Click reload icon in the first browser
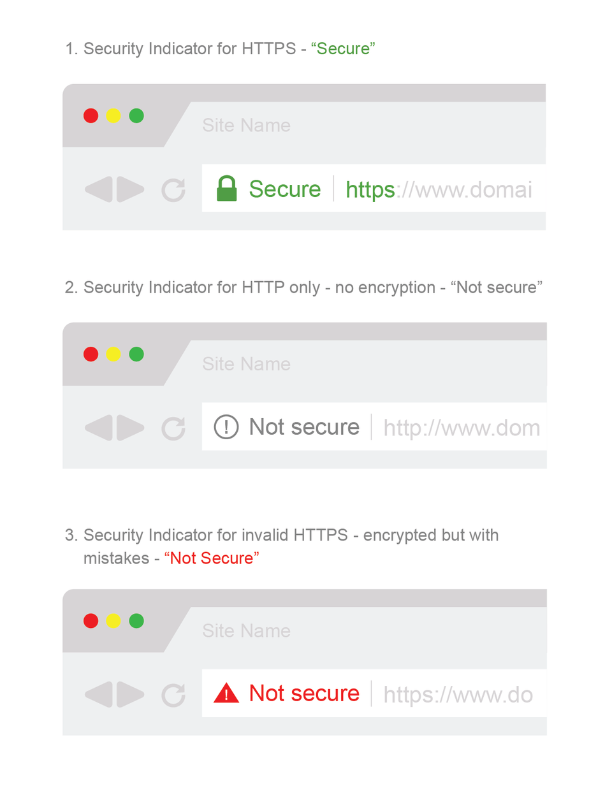The height and width of the screenshot is (793, 612). [x=173, y=189]
